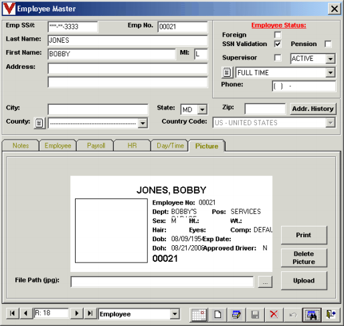This screenshot has width=344, height=326.
Task: Open the notepad icon beside FULL TIME
Action: click(227, 72)
